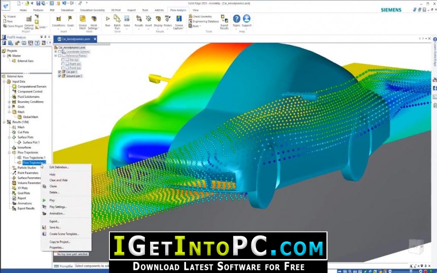This screenshot has width=437, height=273.
Task: Click Clone Project in the ribbon
Action: 13,26
